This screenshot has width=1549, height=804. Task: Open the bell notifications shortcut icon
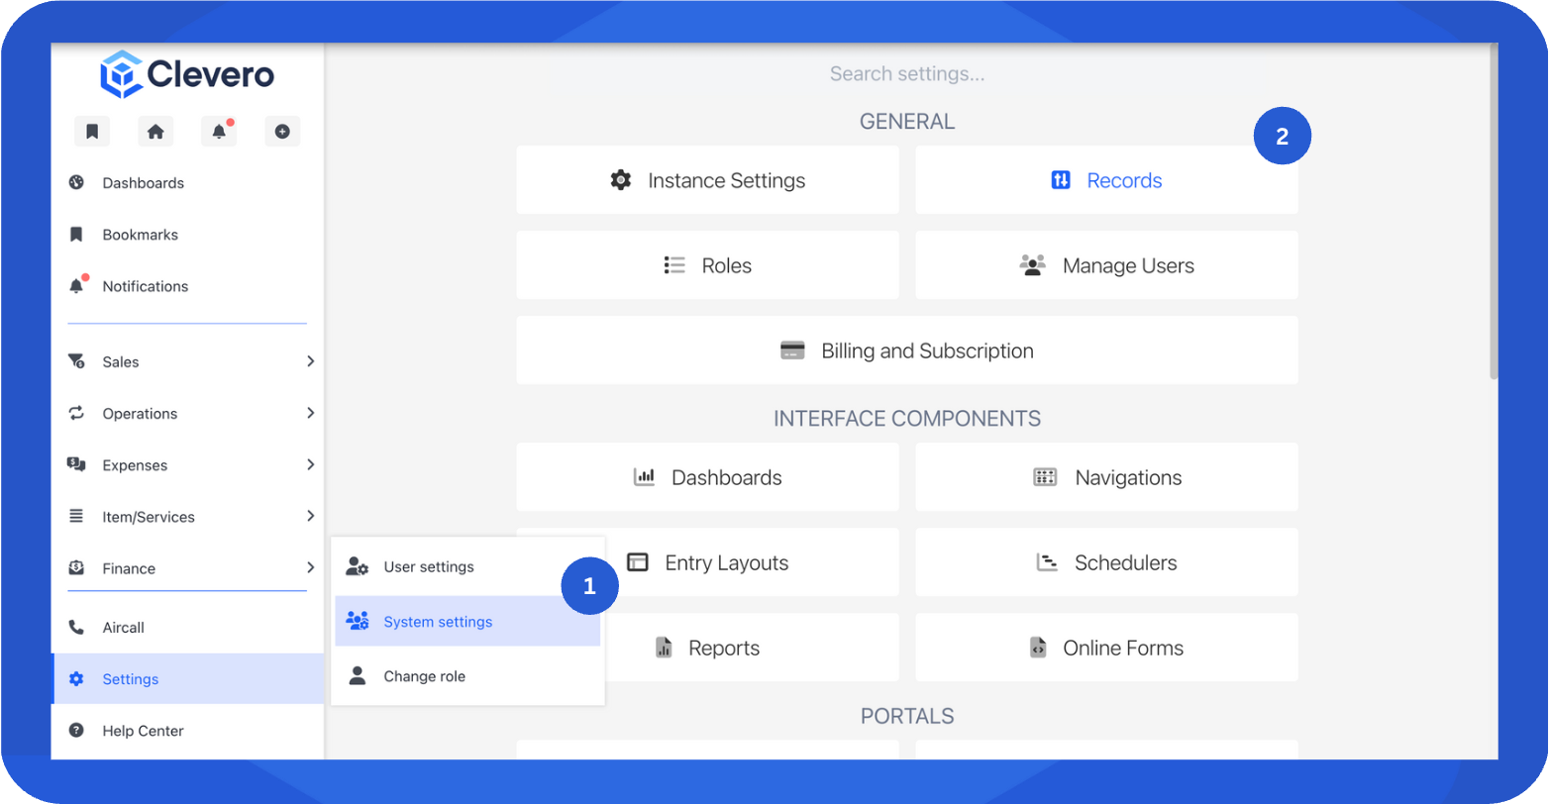pyautogui.click(x=219, y=131)
